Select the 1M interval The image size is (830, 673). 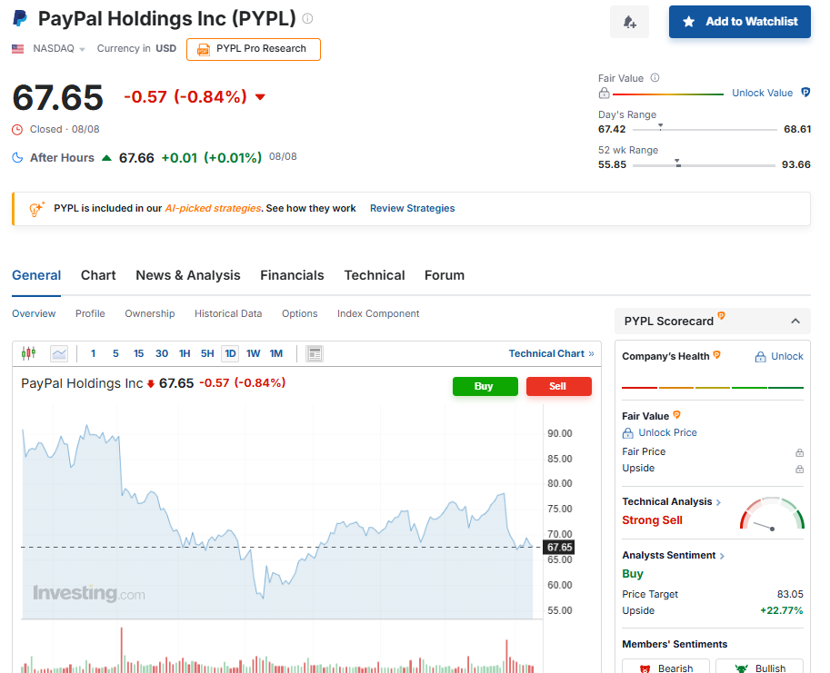click(276, 353)
